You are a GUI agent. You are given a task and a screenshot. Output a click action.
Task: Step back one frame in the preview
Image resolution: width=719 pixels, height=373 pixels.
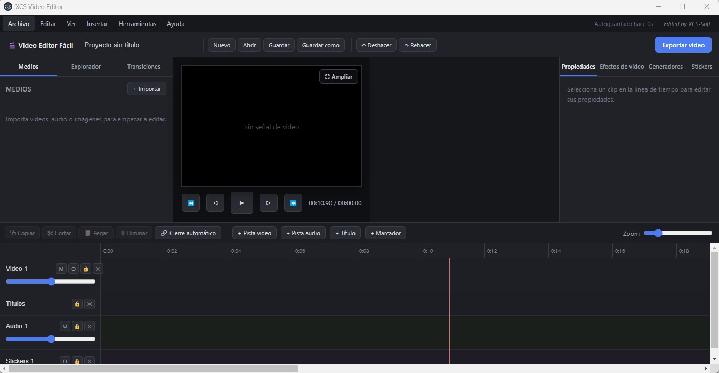tap(215, 203)
